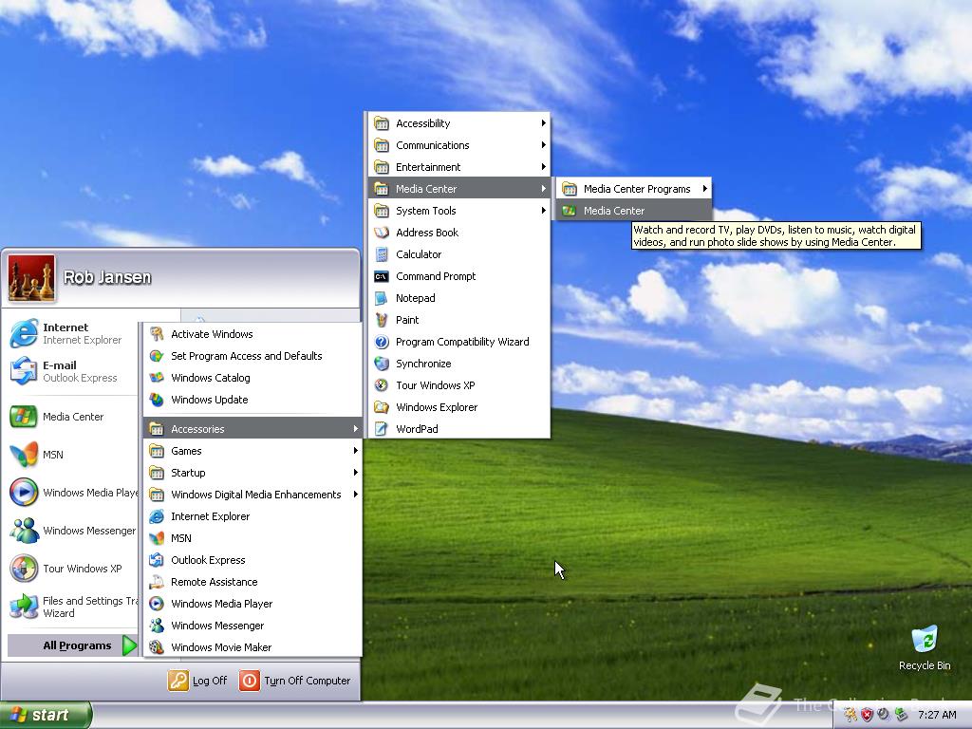Open Windows Messenger in left pane
The image size is (972, 729).
(x=71, y=531)
